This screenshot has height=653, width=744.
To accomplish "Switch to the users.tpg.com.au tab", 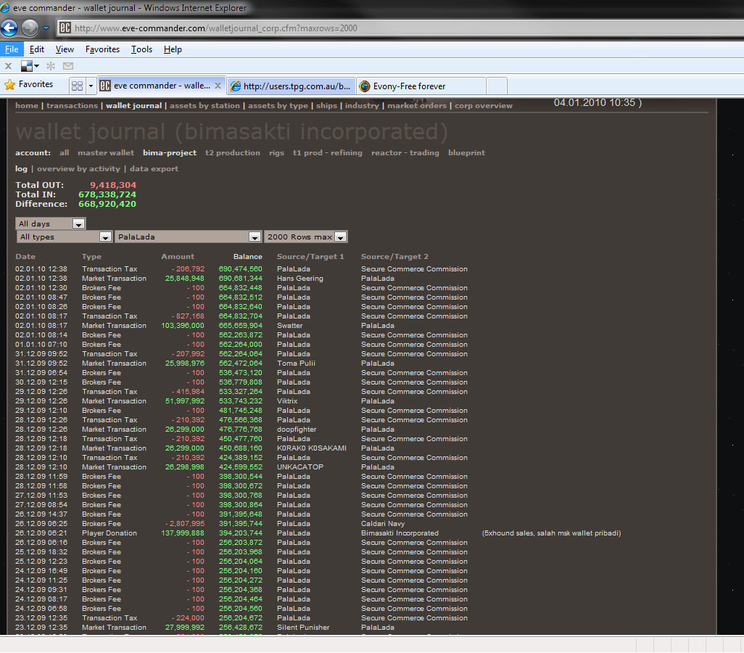I will pyautogui.click(x=292, y=86).
